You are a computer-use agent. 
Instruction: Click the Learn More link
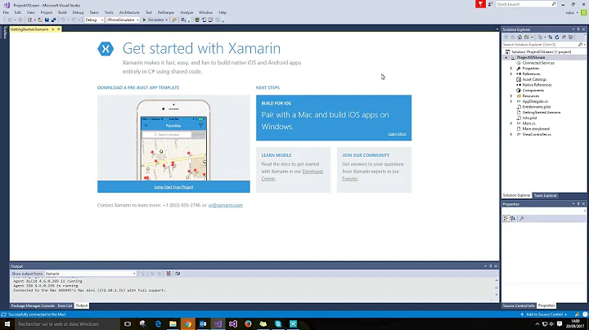[397, 134]
